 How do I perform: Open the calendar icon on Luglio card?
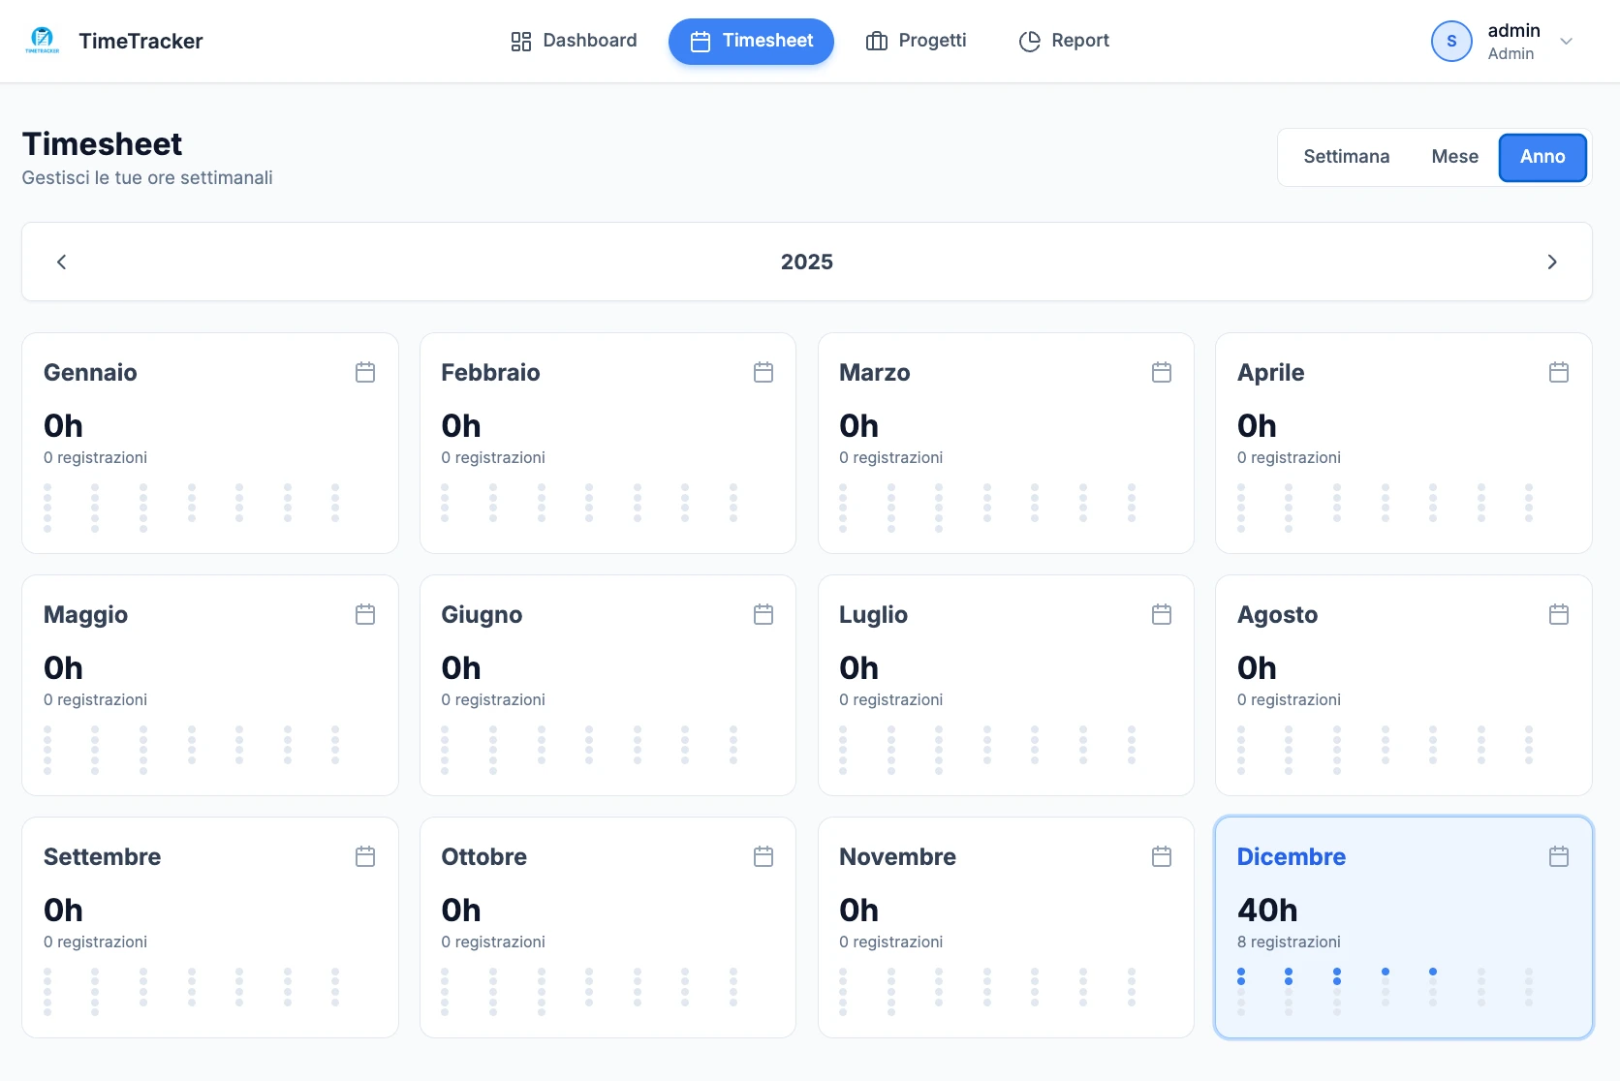tap(1162, 614)
